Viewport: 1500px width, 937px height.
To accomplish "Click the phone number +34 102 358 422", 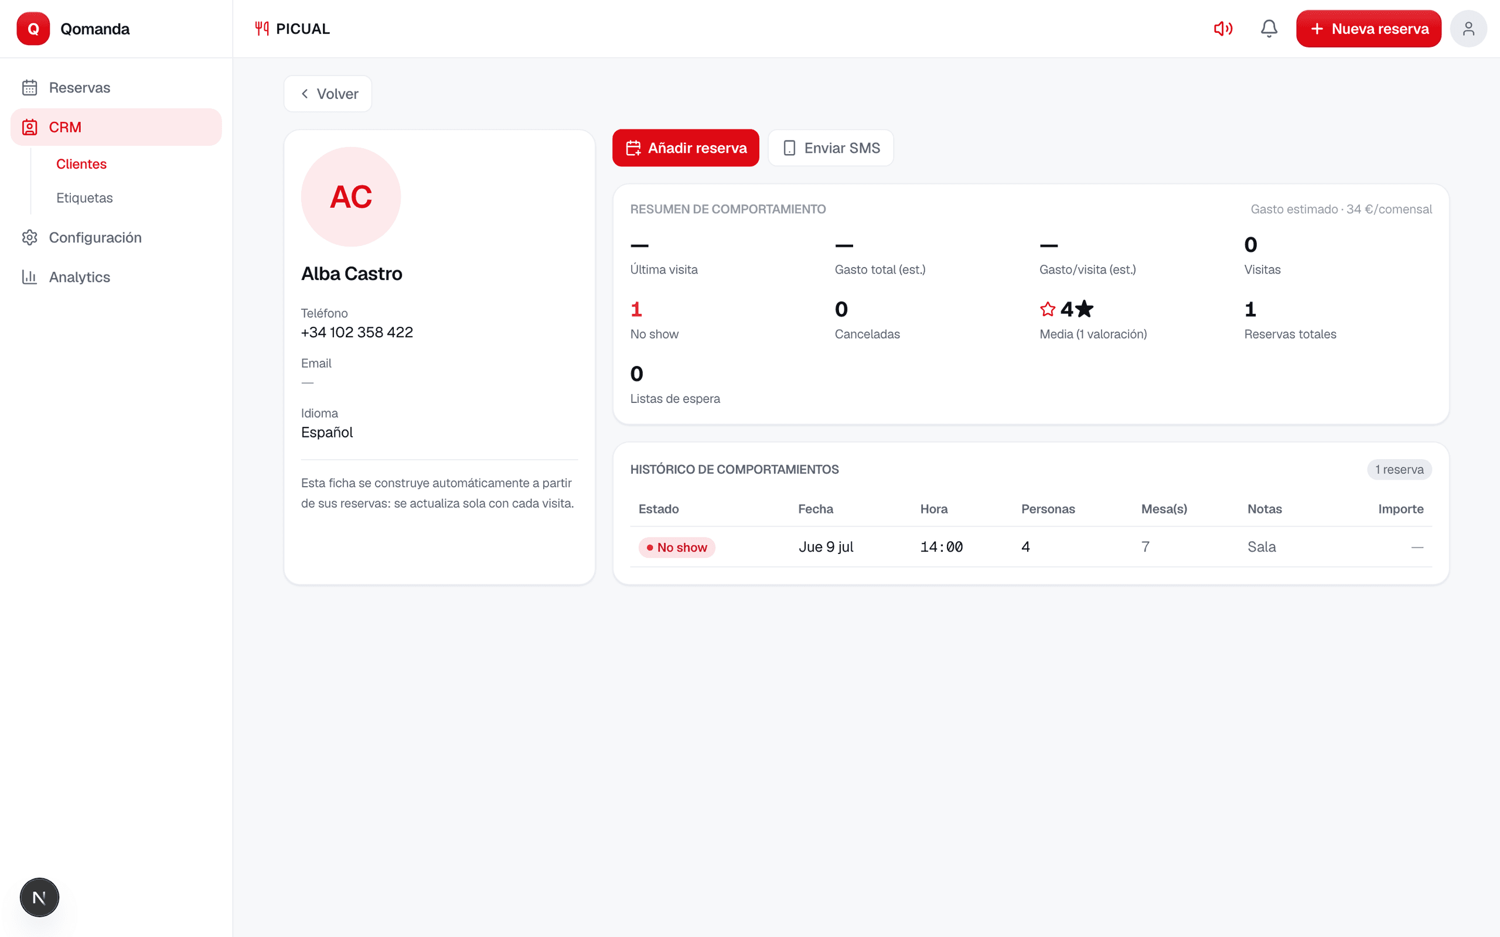I will click(357, 332).
